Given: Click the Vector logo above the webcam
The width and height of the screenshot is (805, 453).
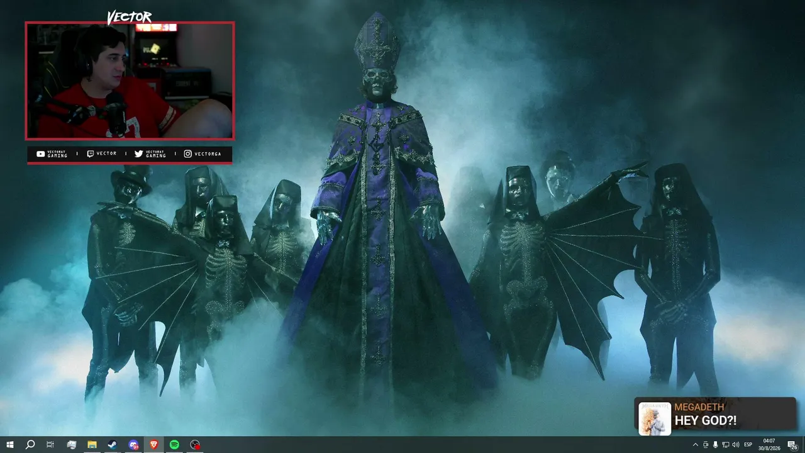Looking at the screenshot, I should [x=129, y=17].
